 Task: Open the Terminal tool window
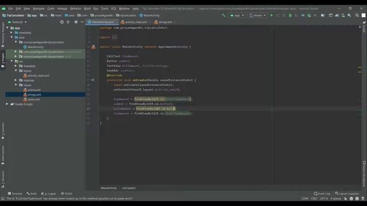point(15,193)
